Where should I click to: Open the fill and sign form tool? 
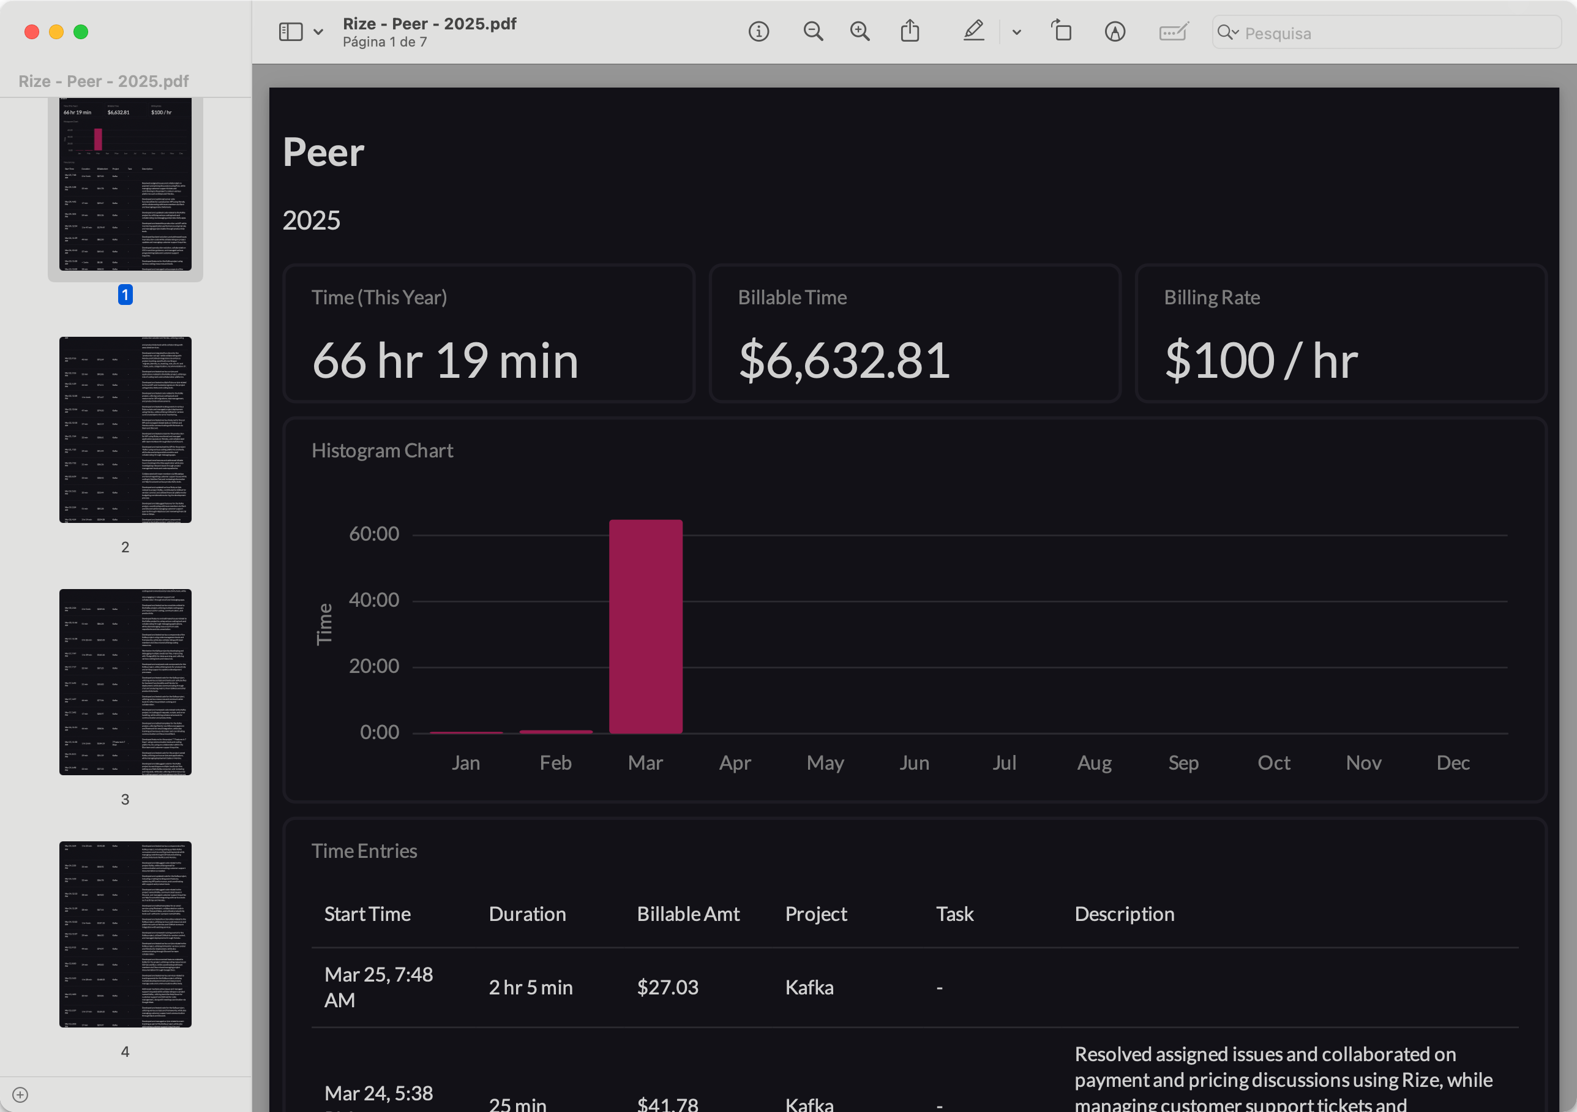tap(1173, 31)
